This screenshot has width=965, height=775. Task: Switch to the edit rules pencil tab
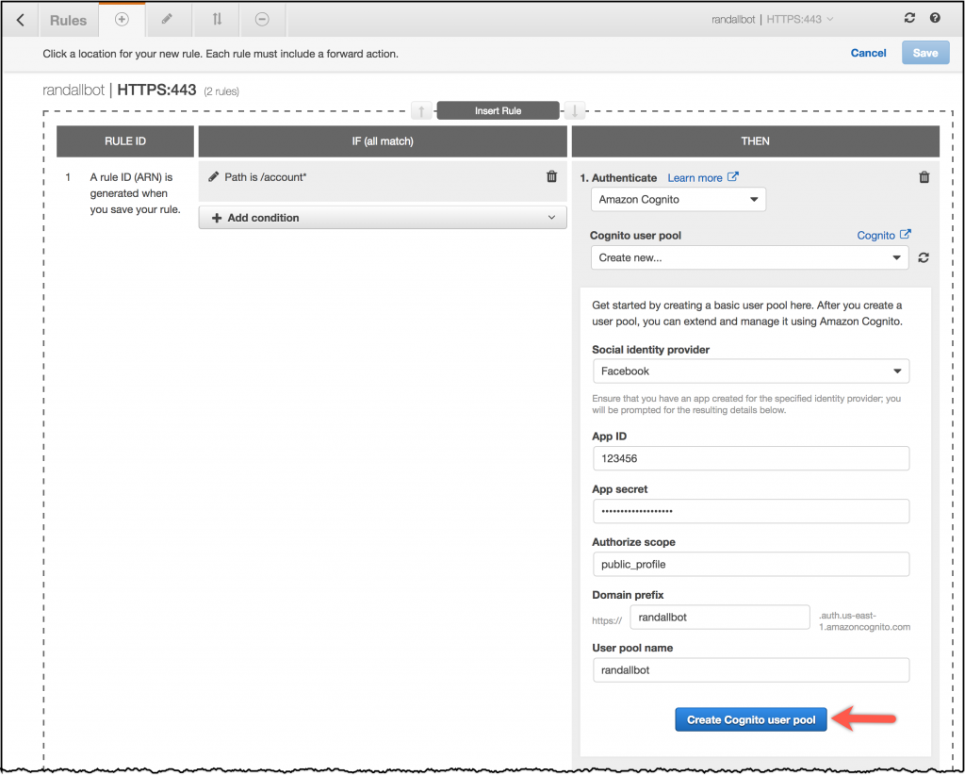tap(167, 20)
